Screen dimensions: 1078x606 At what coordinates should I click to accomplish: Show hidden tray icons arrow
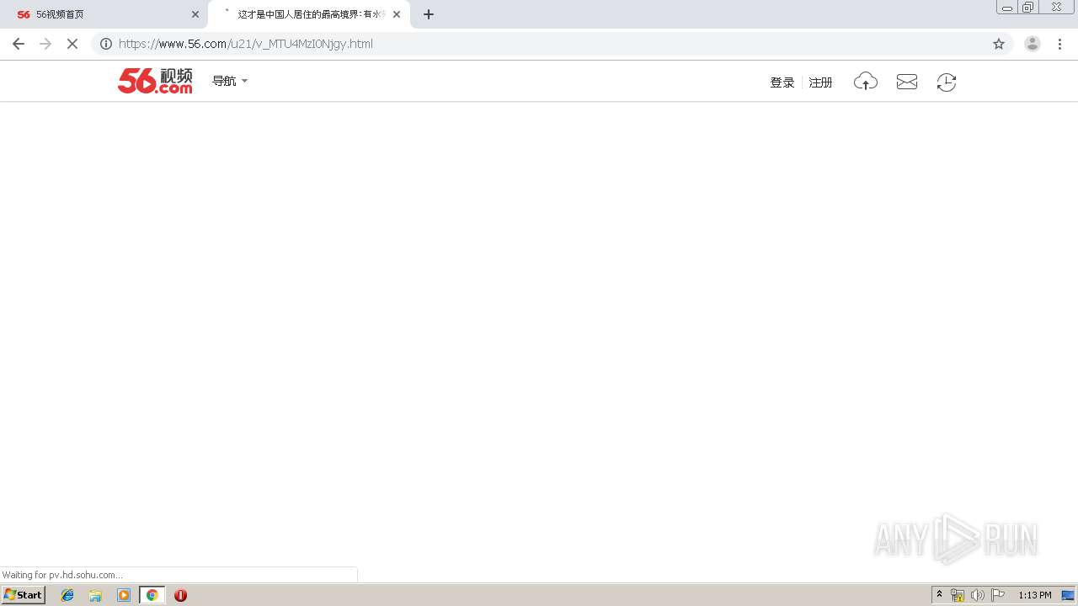click(940, 595)
